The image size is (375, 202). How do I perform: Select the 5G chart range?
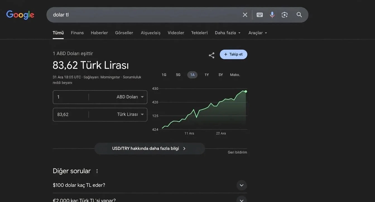point(178,75)
